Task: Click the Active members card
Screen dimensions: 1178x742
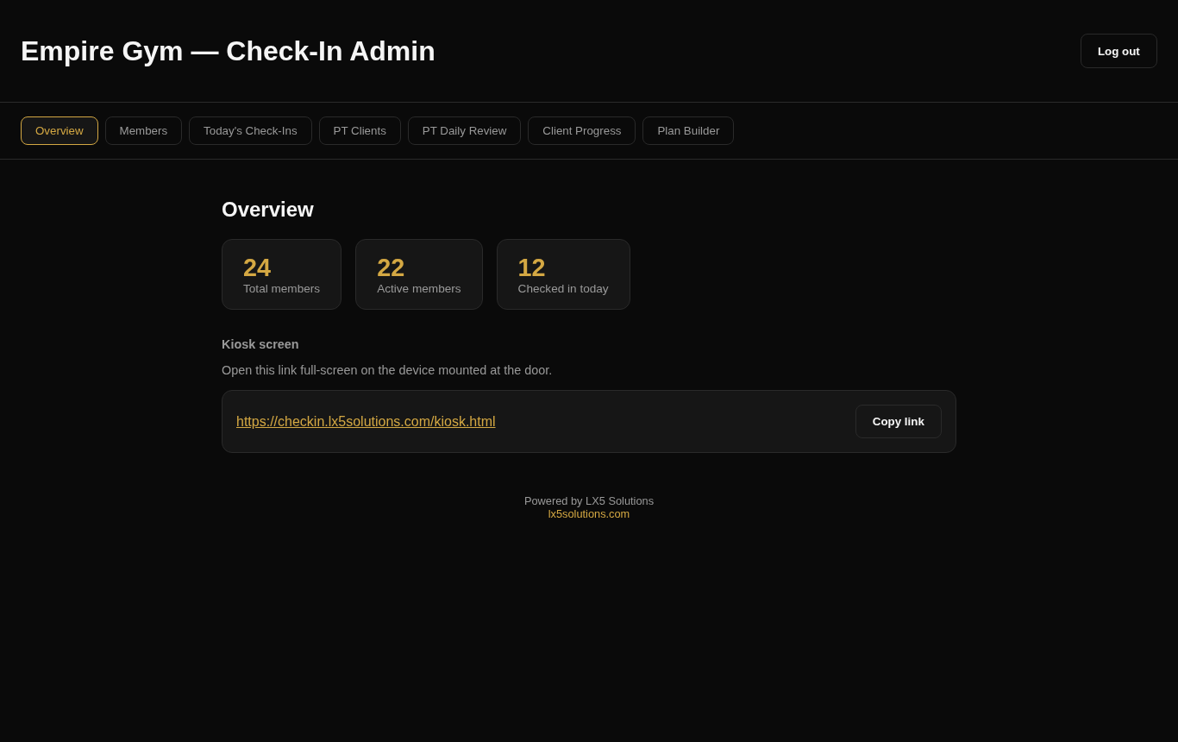Action: 419,274
